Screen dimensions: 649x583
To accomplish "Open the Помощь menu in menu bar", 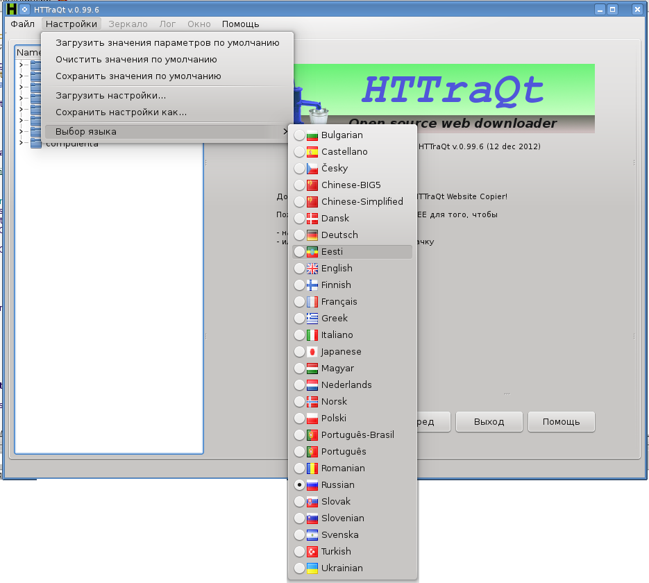I will (x=240, y=24).
